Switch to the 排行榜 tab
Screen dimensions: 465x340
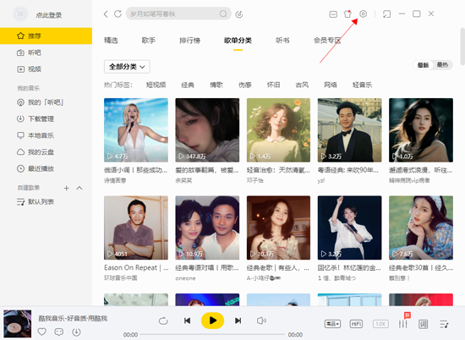[x=189, y=41]
